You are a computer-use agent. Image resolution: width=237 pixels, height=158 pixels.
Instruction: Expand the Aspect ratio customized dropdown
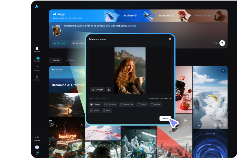(160, 98)
